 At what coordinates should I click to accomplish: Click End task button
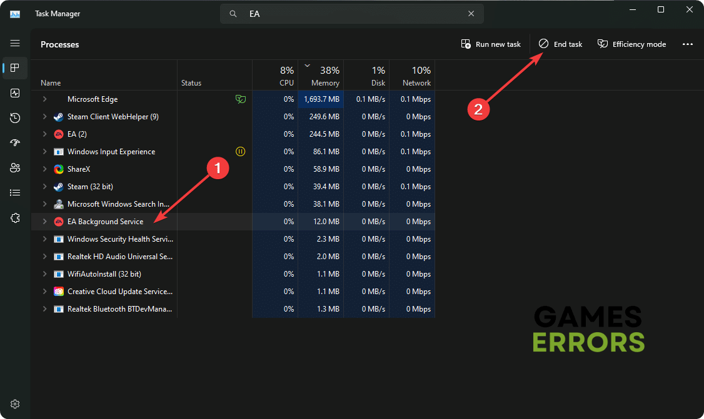pyautogui.click(x=561, y=44)
